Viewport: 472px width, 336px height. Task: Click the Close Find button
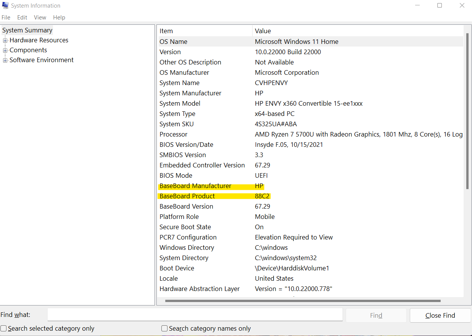pos(440,315)
